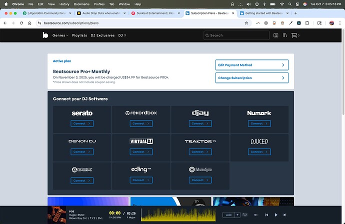This screenshot has width=345, height=224.
Task: Seek within the track waveform
Action: coord(178,215)
